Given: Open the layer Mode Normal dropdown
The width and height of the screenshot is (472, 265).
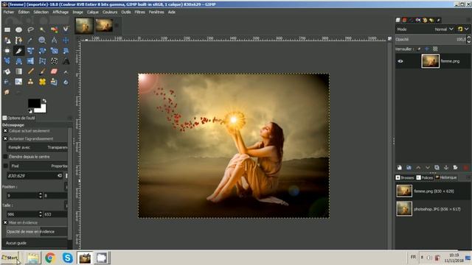Looking at the screenshot, I should [x=444, y=29].
